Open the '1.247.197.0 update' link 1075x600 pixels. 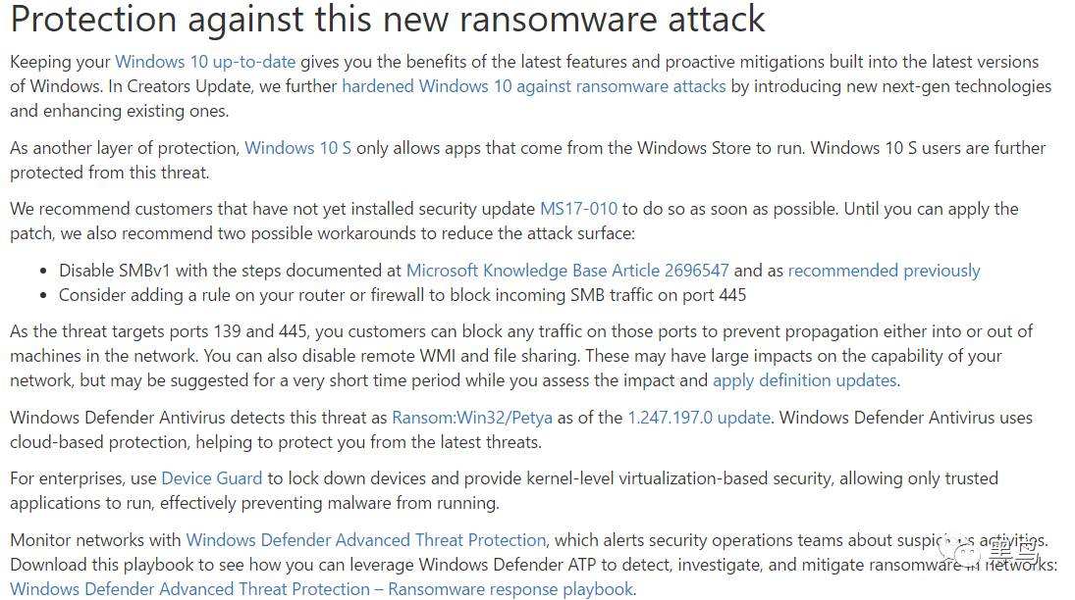(x=699, y=418)
